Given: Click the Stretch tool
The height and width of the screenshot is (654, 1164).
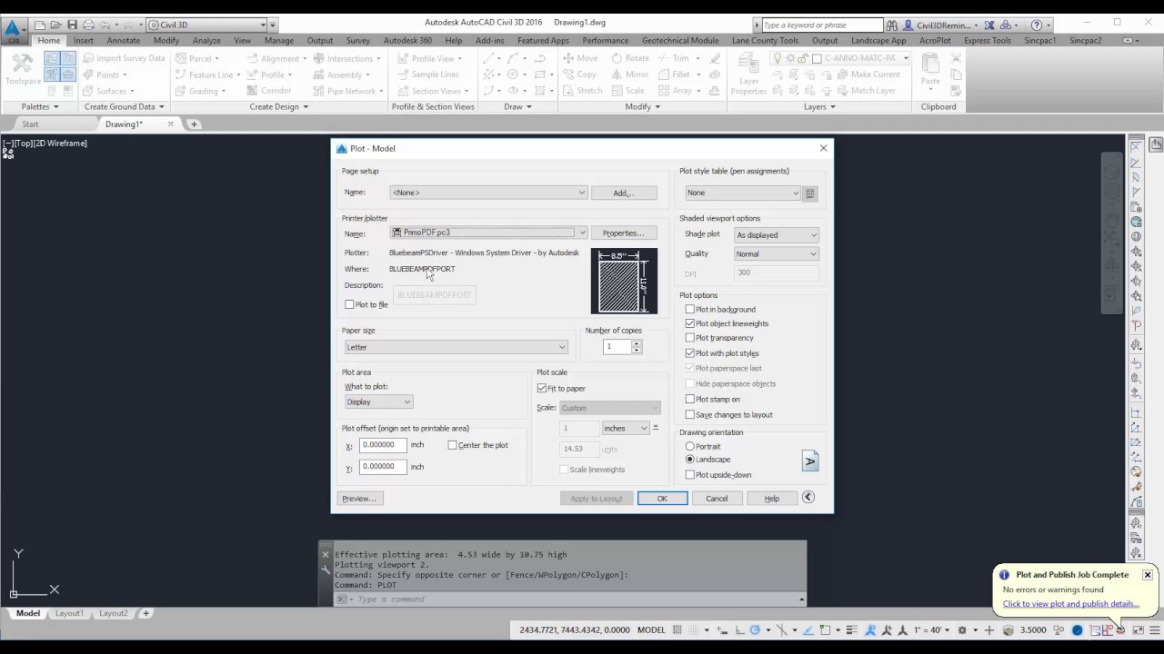Looking at the screenshot, I should [x=581, y=91].
